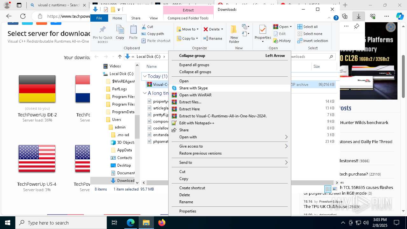Click search magnifier in Explorer search box
The height and width of the screenshot is (229, 407).
tap(331, 57)
